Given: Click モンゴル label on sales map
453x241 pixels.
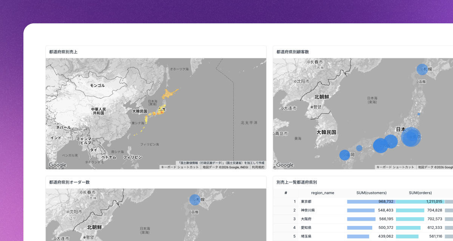Looking at the screenshot, I should coord(97,85).
